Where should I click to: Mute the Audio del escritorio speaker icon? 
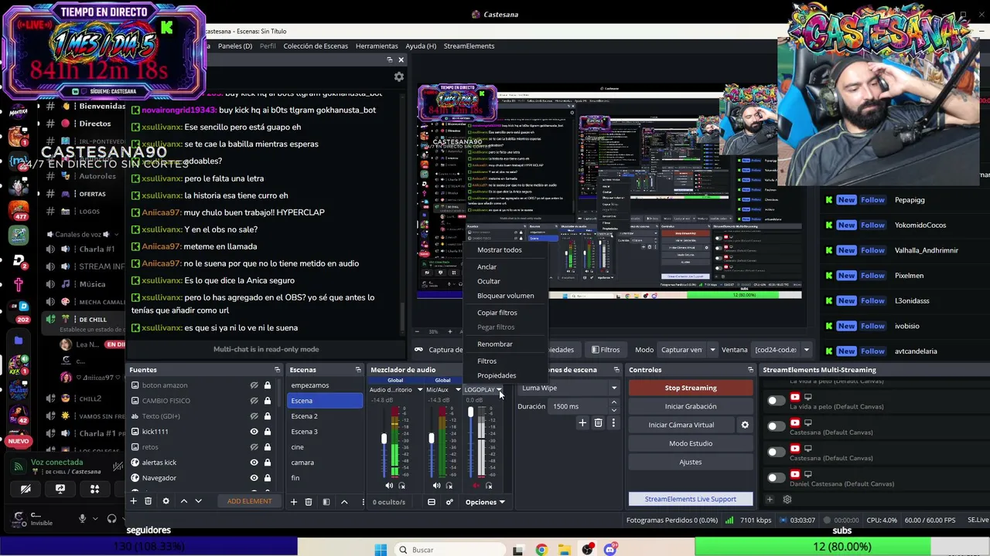tap(389, 486)
